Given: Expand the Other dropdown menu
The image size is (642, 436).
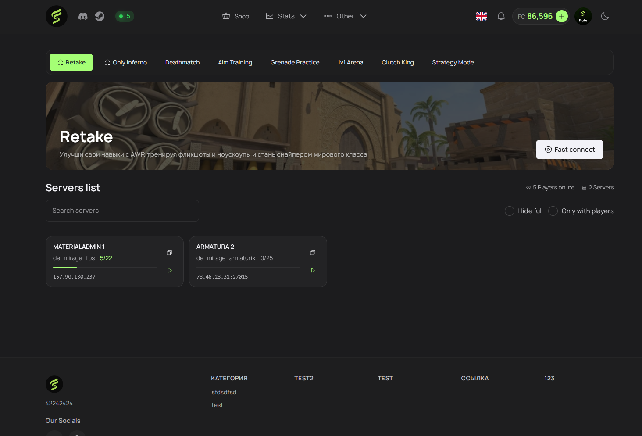Looking at the screenshot, I should click(345, 16).
